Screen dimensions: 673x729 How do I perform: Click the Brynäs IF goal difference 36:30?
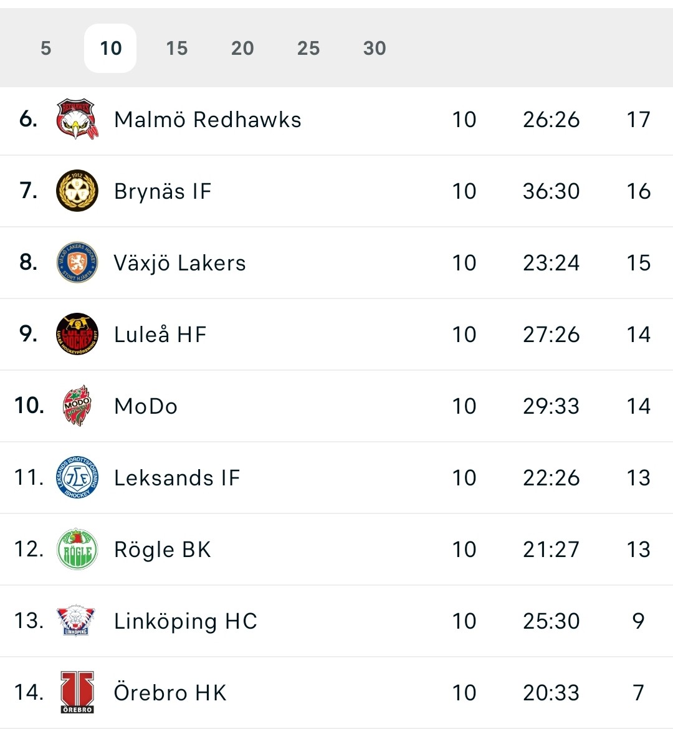[551, 191]
